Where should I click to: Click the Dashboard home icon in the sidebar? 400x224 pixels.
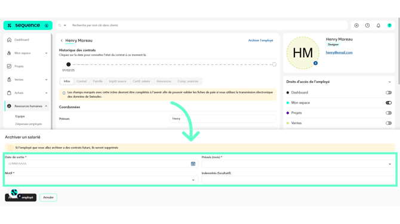[x=9, y=40]
